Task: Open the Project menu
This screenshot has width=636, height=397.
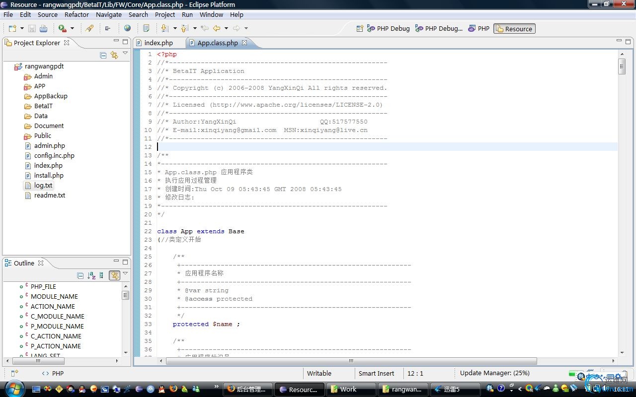Action: pyautogui.click(x=165, y=14)
